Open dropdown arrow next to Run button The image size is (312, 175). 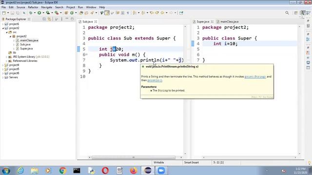click(43, 13)
